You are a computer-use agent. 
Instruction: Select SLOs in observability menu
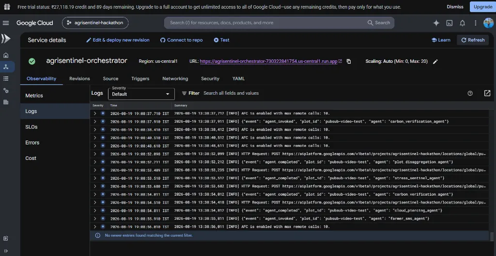pyautogui.click(x=55, y=127)
